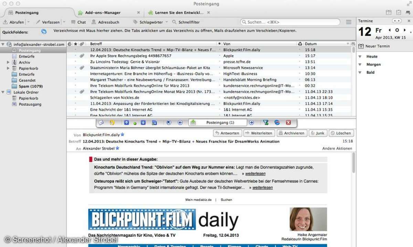Click the star next to Blickpunkt:Film.daily sender
The width and height of the screenshot is (413, 247).
pyautogui.click(x=122, y=134)
